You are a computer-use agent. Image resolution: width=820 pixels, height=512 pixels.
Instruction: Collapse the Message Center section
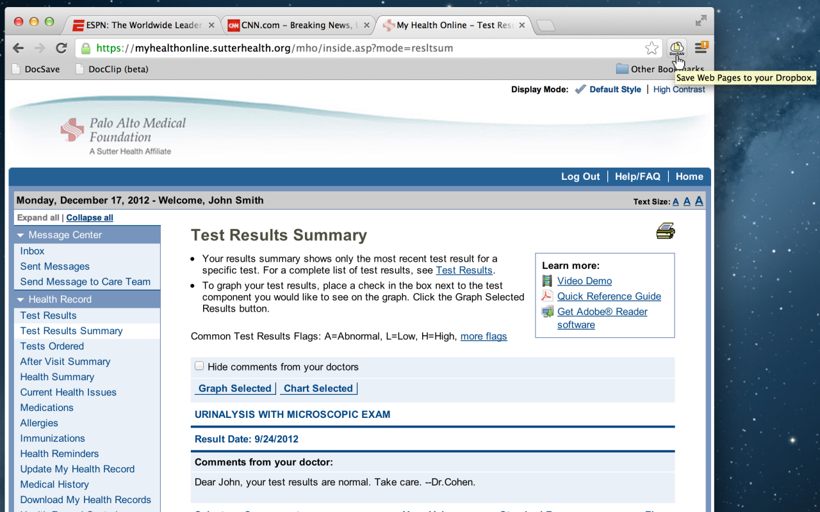coord(21,235)
